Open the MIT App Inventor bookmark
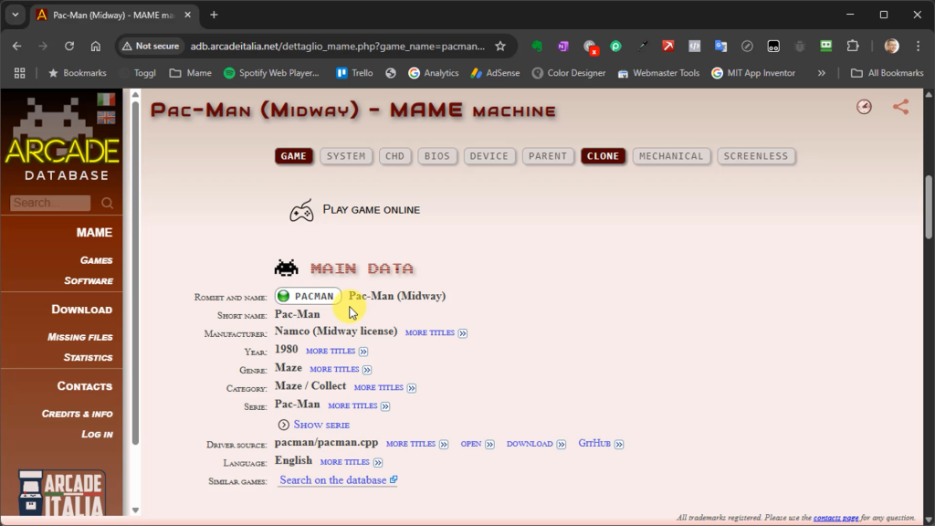This screenshot has height=526, width=935. 753,73
